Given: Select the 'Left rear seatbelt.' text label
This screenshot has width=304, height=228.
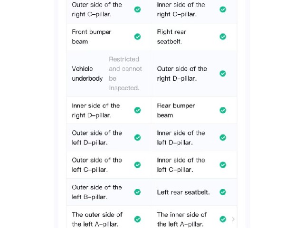Looking at the screenshot, I should (x=183, y=192).
